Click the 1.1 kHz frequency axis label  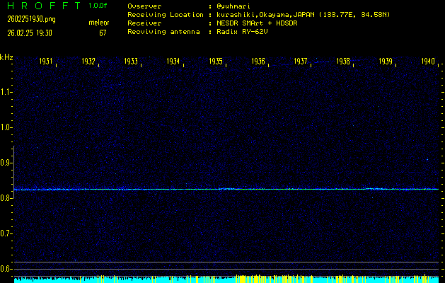pyautogui.click(x=6, y=92)
